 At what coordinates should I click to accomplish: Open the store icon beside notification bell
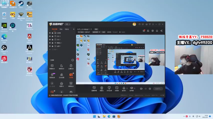point(153,31)
